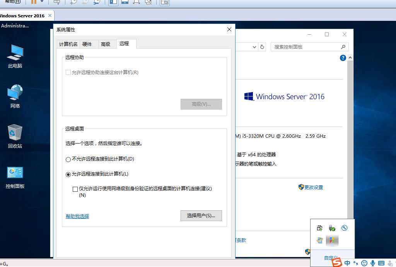The height and width of the screenshot is (267, 396).
Task: Click blue key tray icon
Action: click(344, 228)
